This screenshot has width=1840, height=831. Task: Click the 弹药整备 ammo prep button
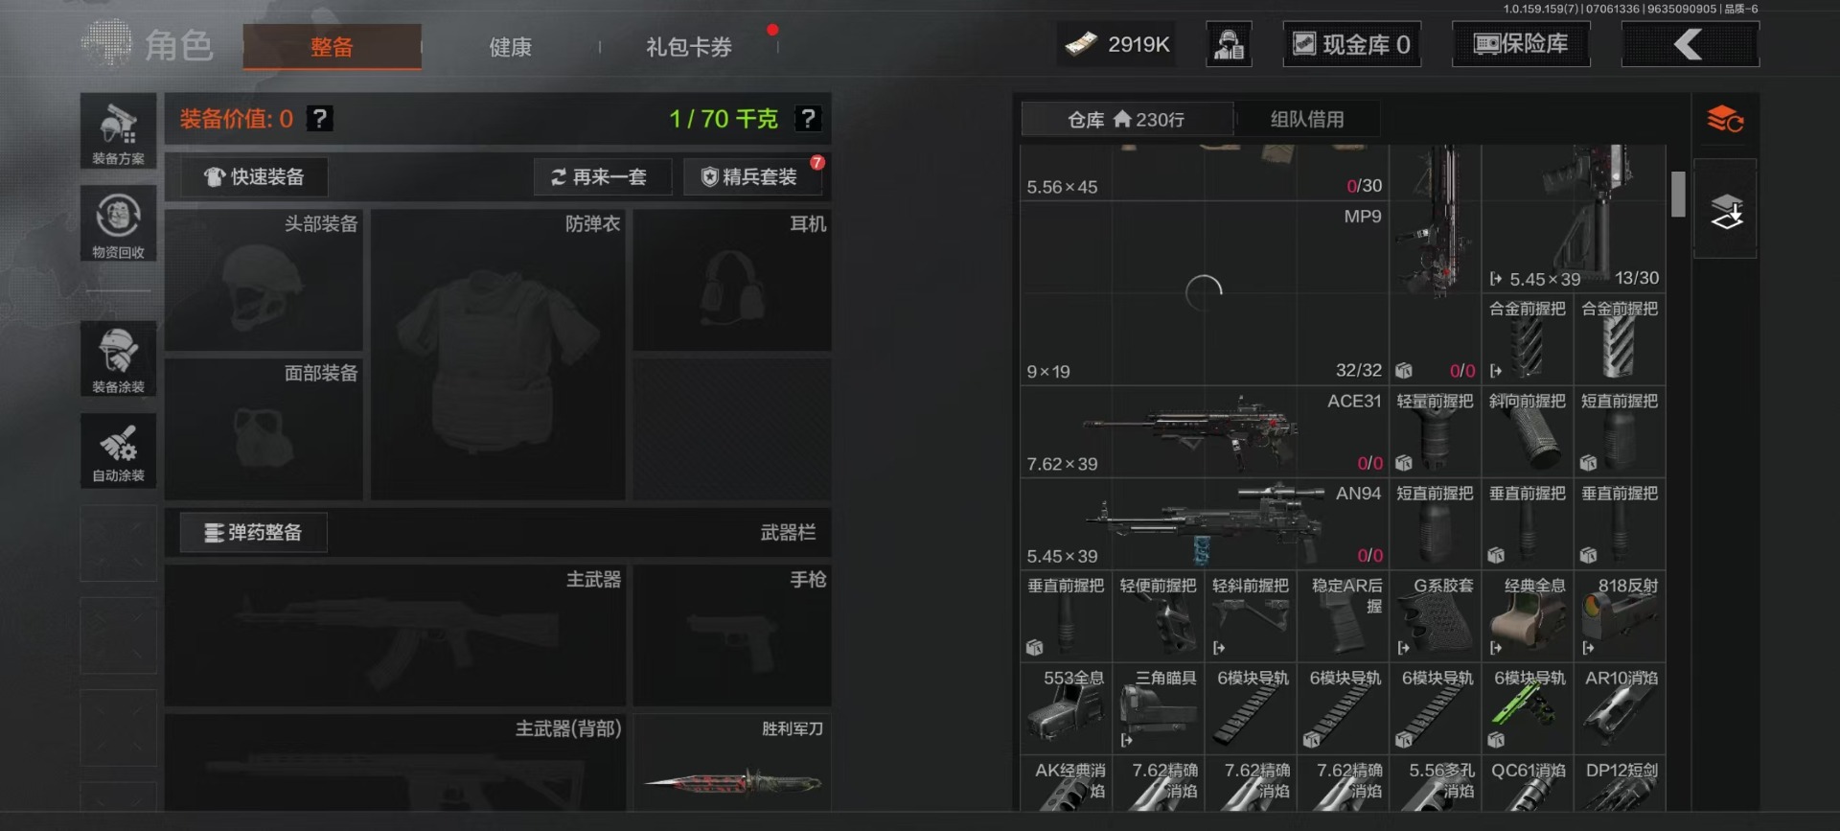click(254, 533)
